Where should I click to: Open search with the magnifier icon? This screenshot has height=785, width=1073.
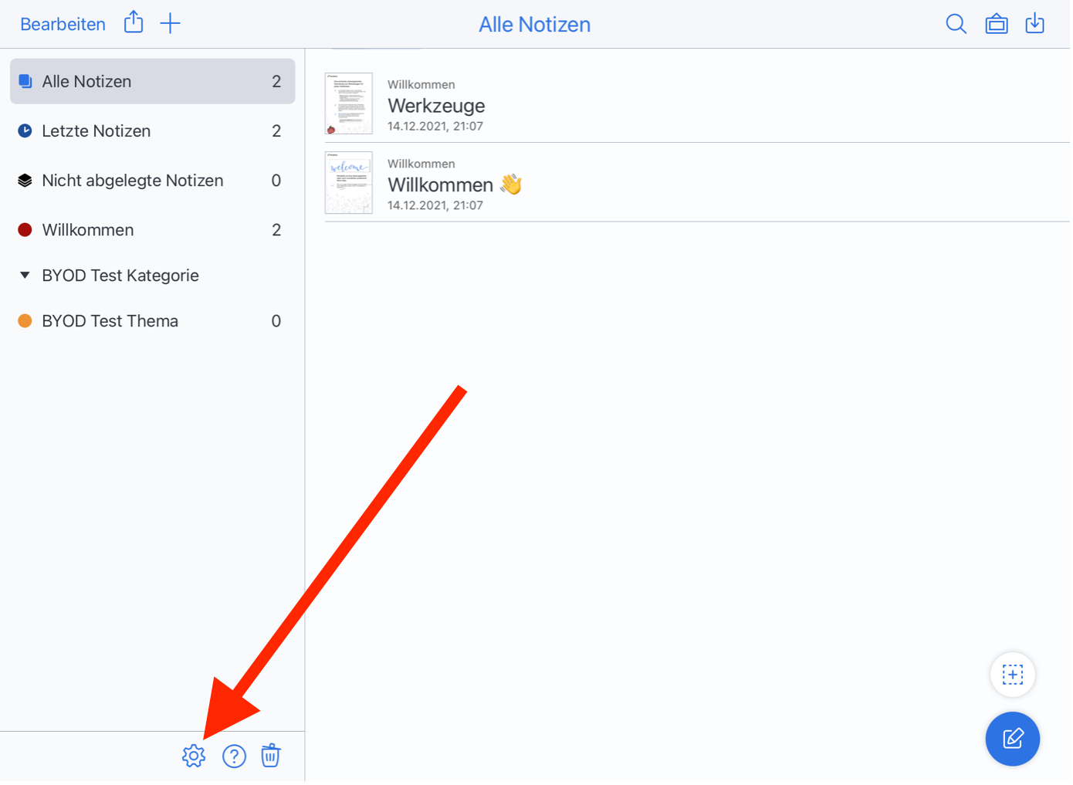tap(956, 24)
